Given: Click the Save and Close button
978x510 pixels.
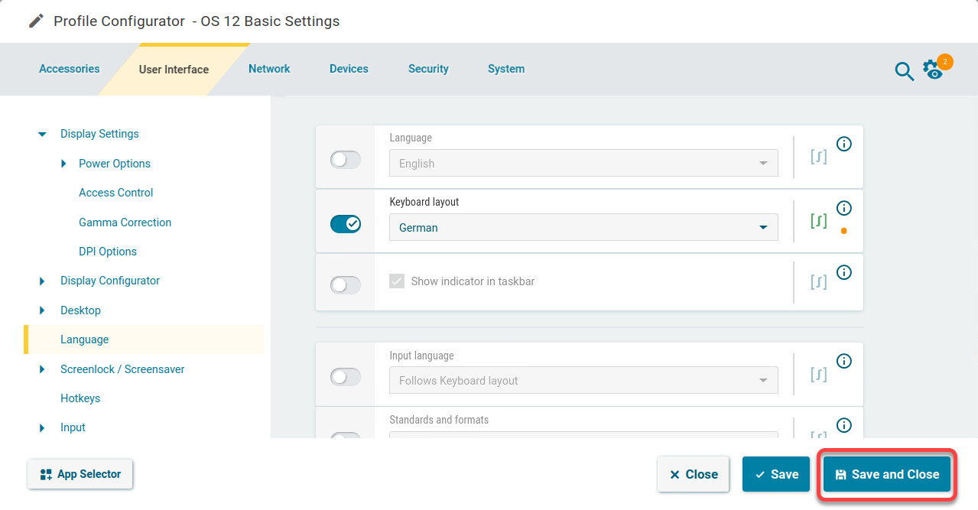Looking at the screenshot, I should [886, 474].
